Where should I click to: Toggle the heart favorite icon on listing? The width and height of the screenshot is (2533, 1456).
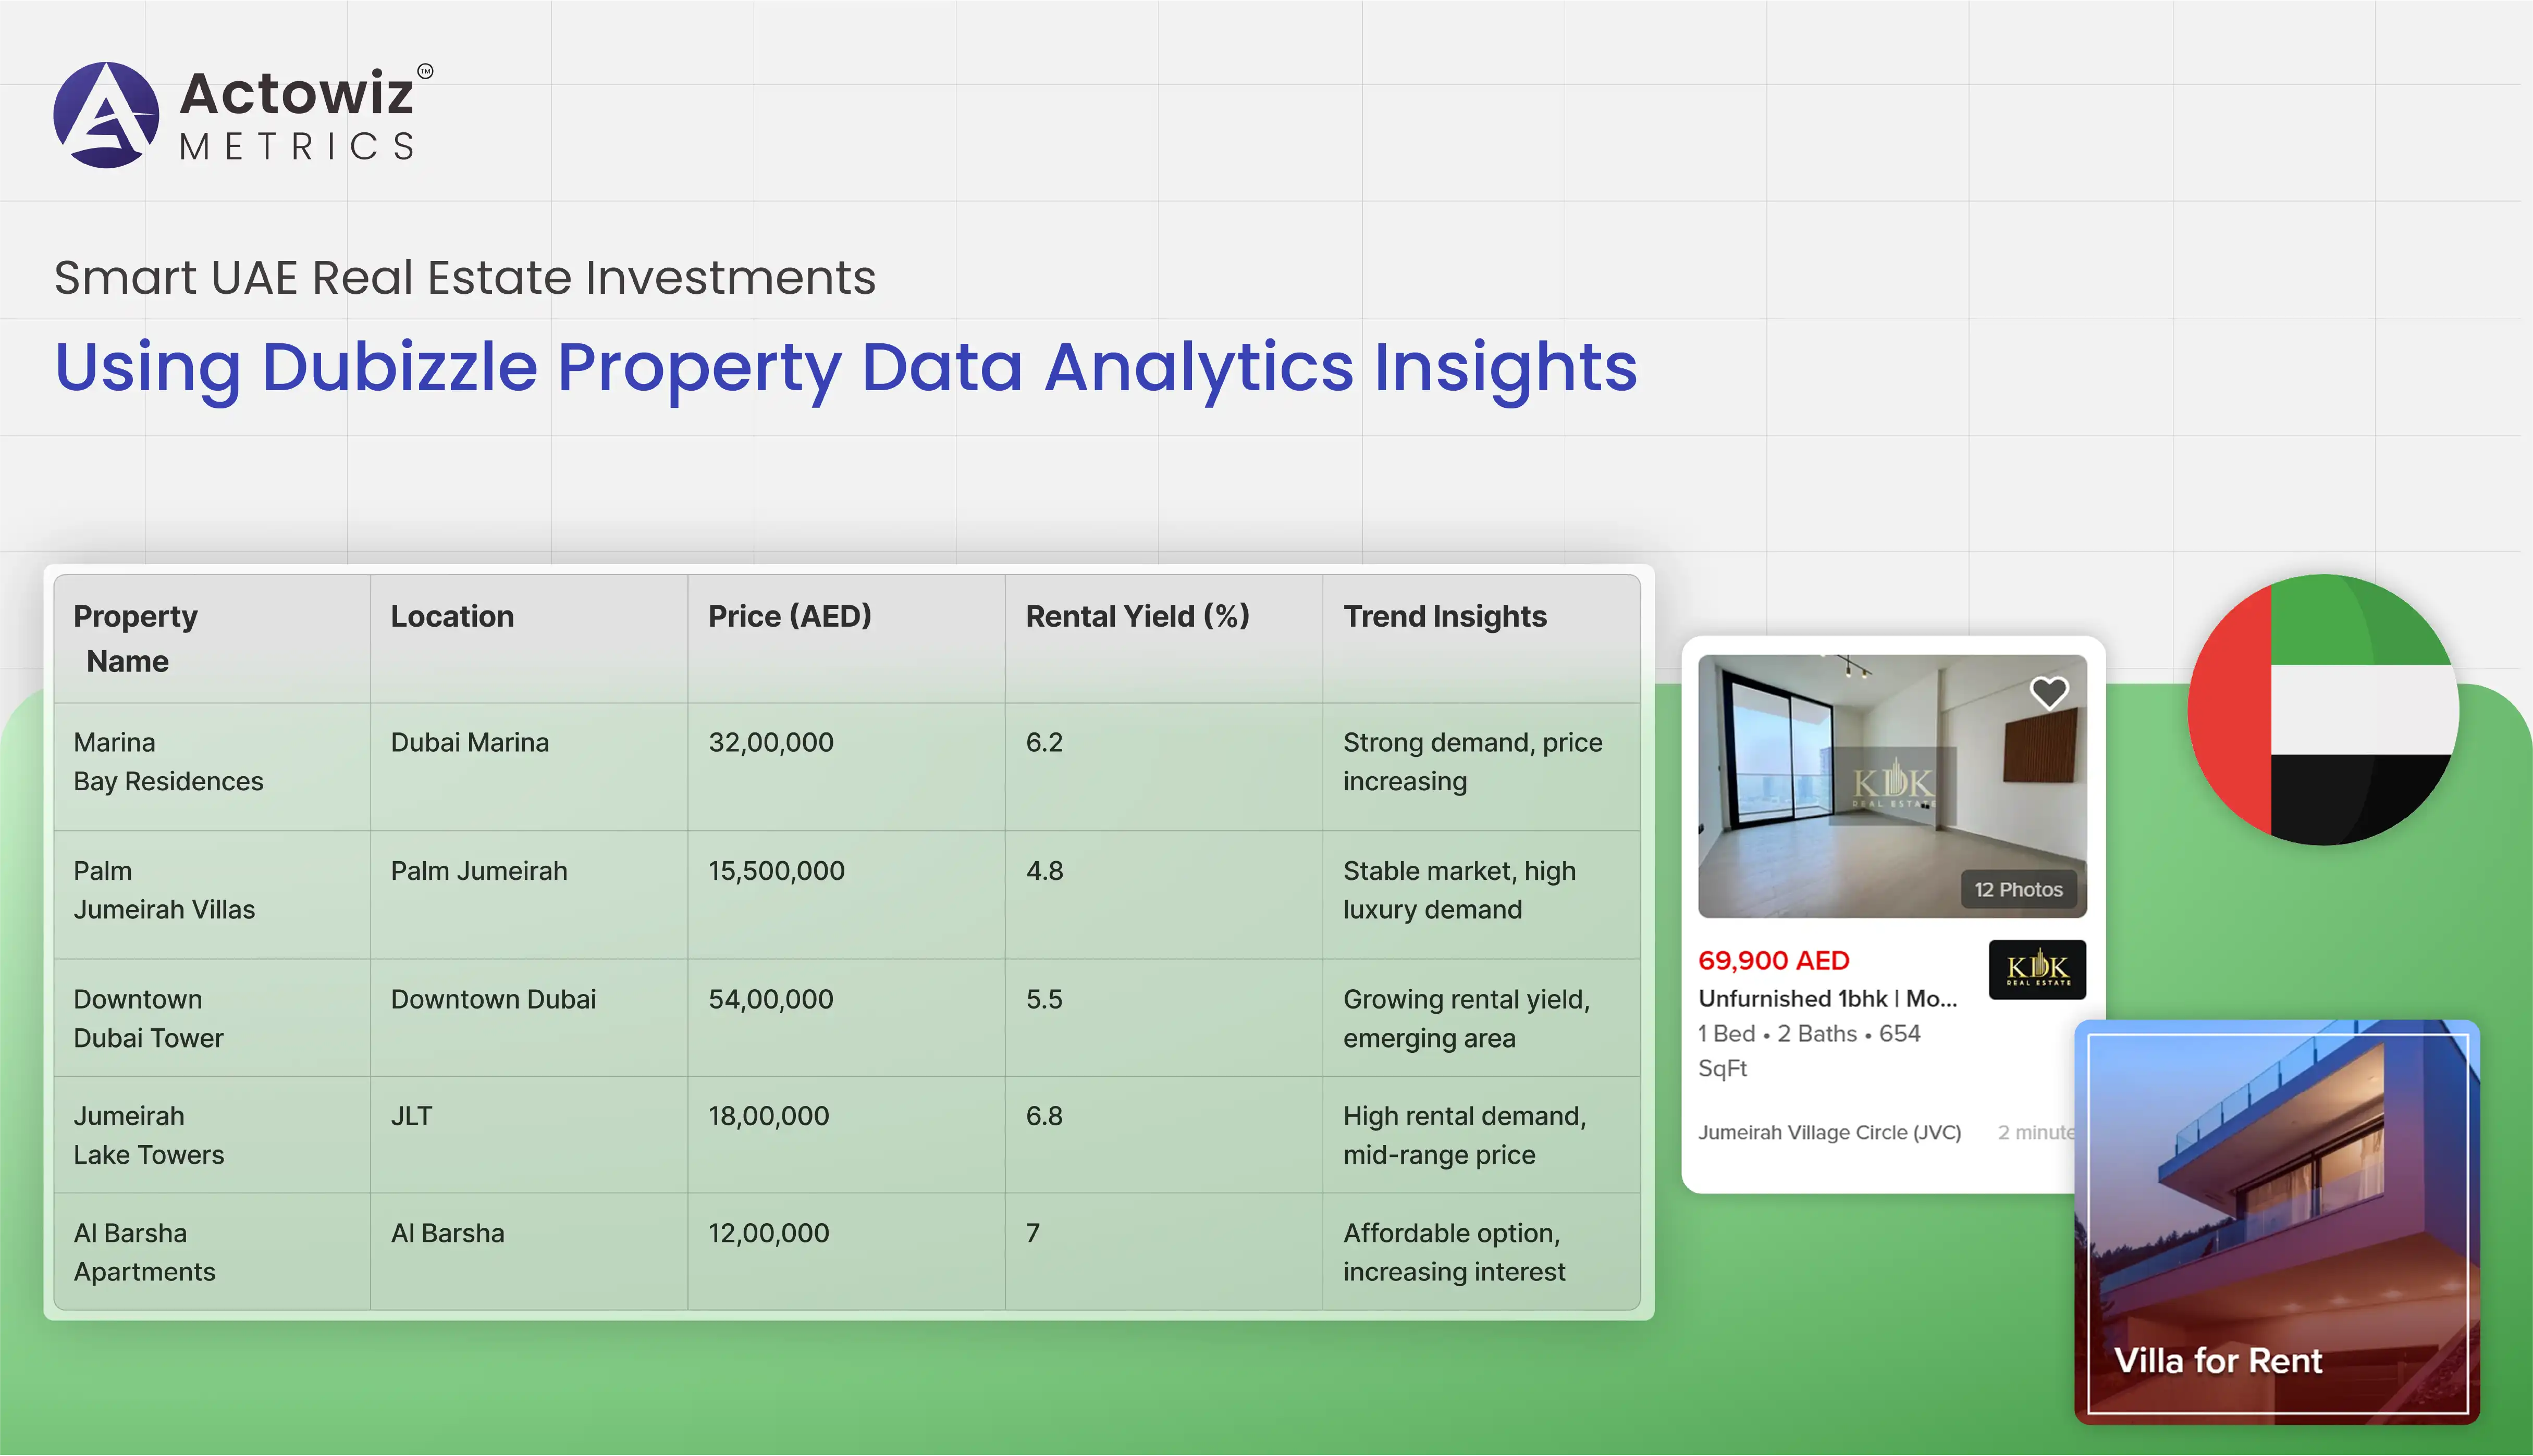pos(2048,692)
